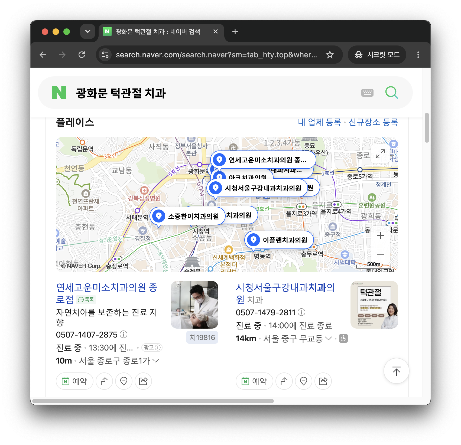Click the URL address bar
The image size is (461, 445).
[216, 55]
